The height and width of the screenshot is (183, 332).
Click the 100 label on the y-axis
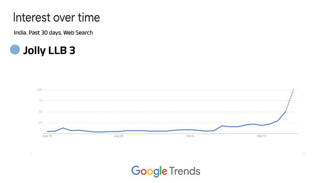click(40, 89)
